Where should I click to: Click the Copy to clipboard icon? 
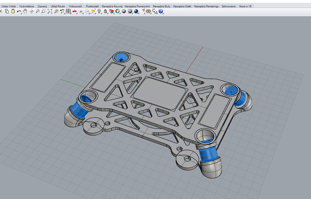[7, 11]
